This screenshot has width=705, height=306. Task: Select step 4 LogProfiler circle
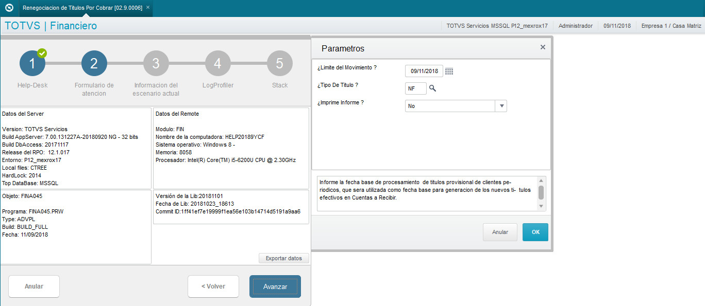[218, 63]
